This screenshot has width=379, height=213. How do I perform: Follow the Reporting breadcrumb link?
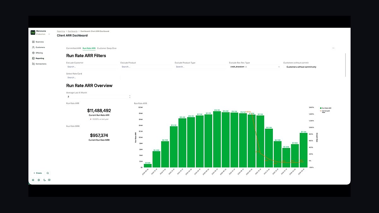61,31
